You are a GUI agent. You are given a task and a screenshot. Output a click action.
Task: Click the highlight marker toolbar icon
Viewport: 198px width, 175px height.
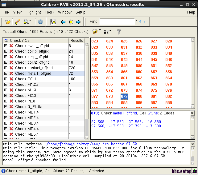[x=17, y=22]
